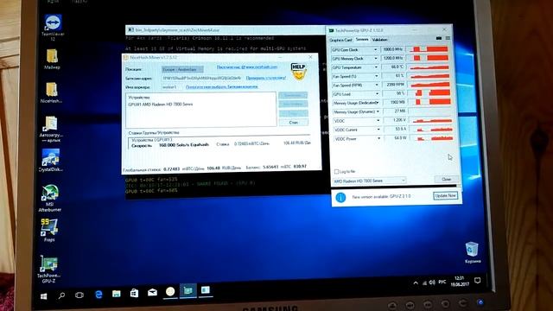Expand the Memory Usage (Dedicated) sensor dropdown

coord(378,103)
